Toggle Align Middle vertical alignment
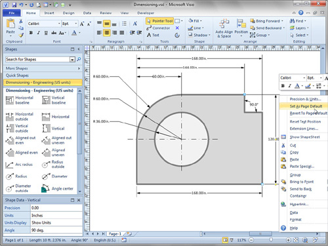 [107, 24]
